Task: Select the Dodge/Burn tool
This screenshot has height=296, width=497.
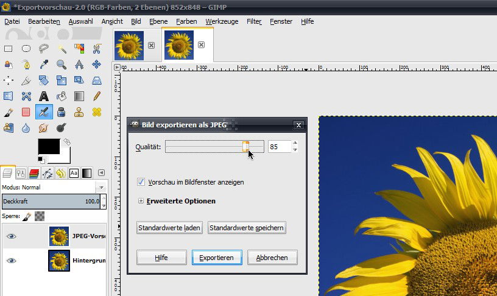Action: (x=61, y=128)
